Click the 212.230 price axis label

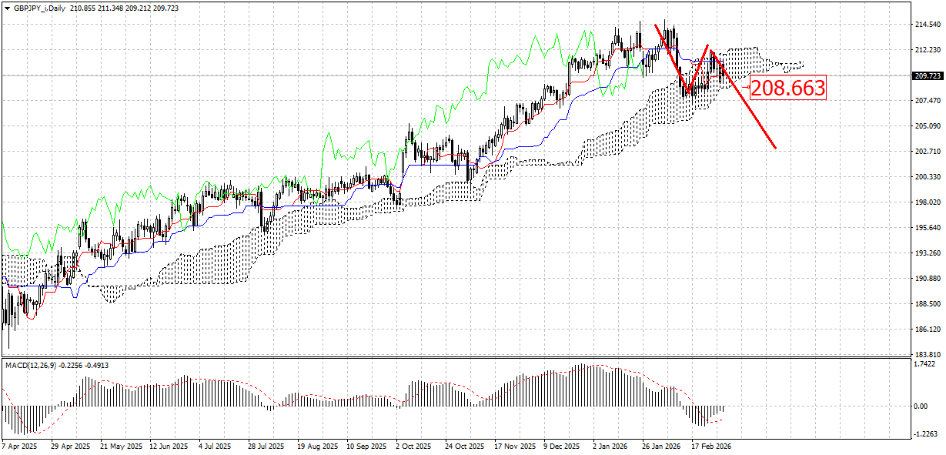[x=928, y=50]
